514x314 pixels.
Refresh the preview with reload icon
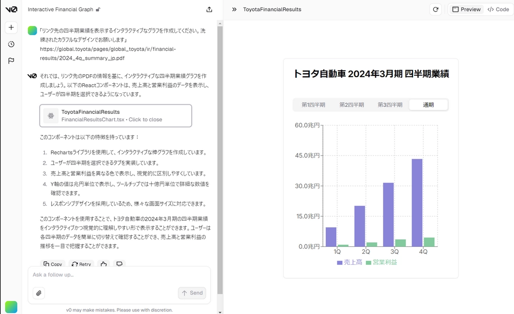pyautogui.click(x=435, y=10)
